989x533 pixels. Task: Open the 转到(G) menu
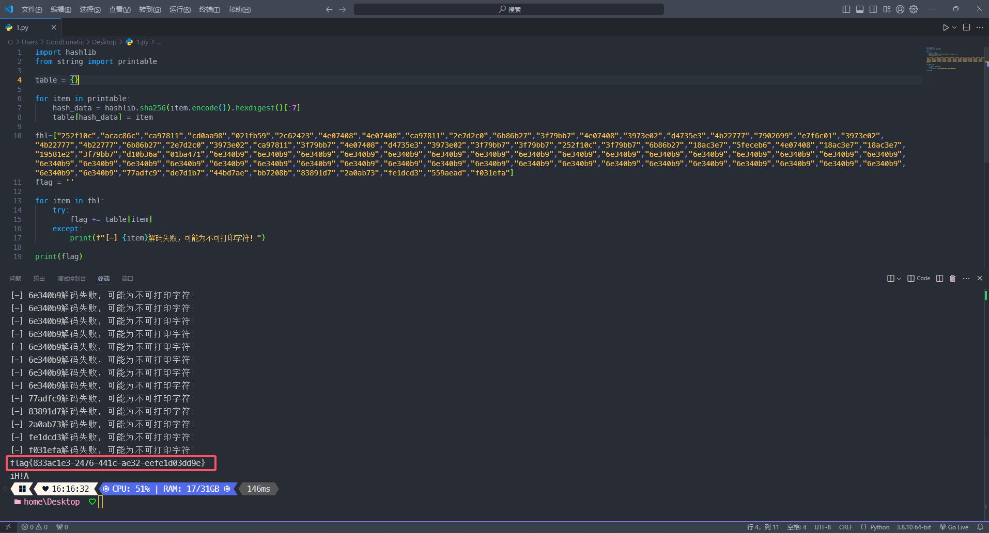(x=150, y=9)
